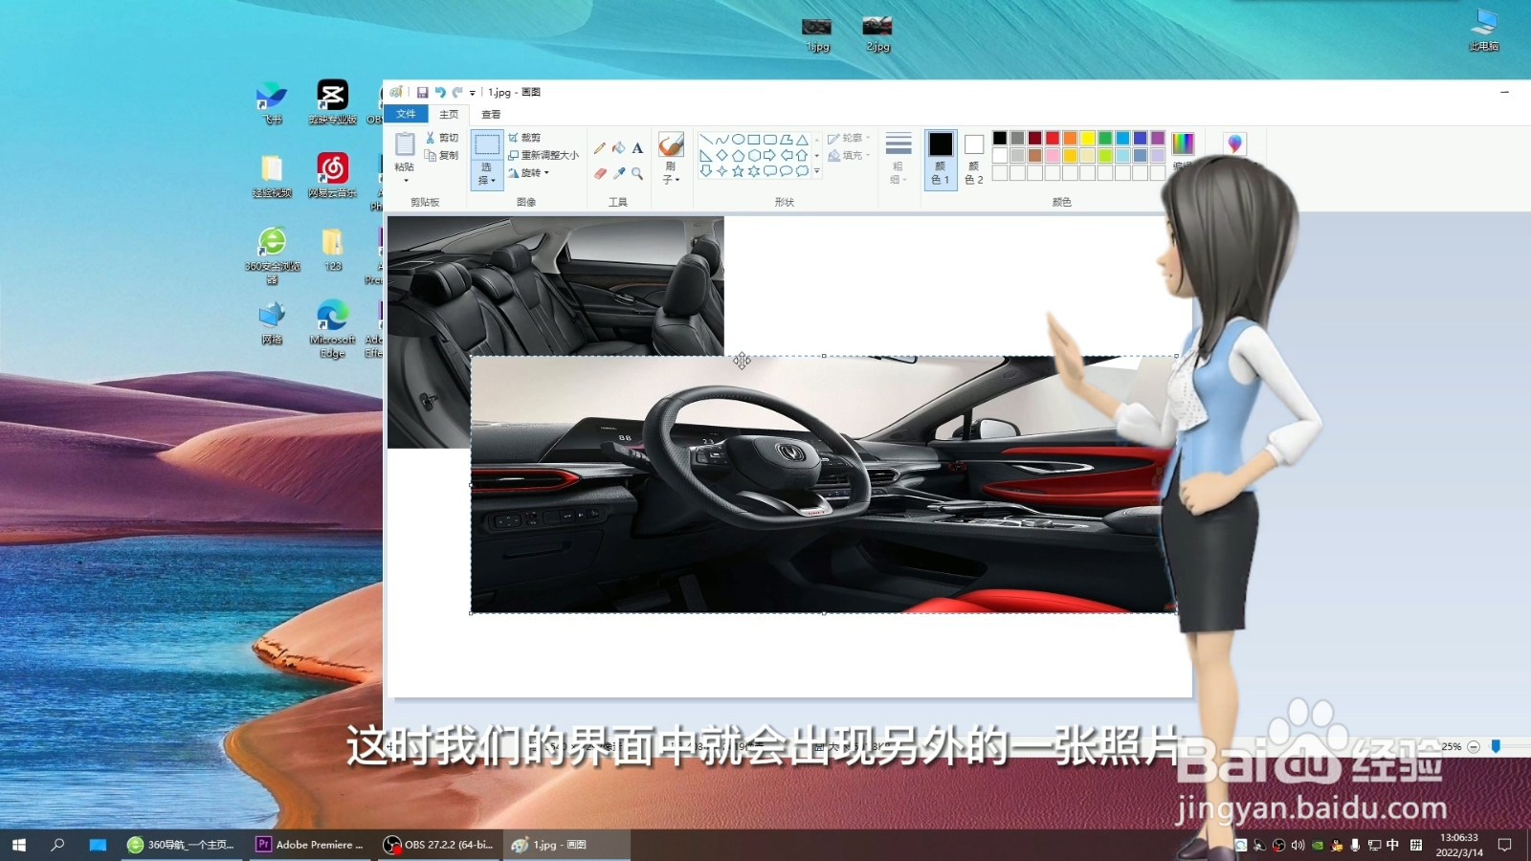1531x861 pixels.
Task: Expand the 选择 (Select) options dropdown
Action: pos(487,173)
